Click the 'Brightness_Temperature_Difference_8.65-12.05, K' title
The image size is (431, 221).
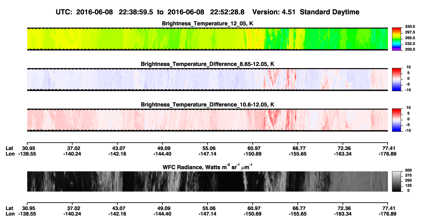208,64
